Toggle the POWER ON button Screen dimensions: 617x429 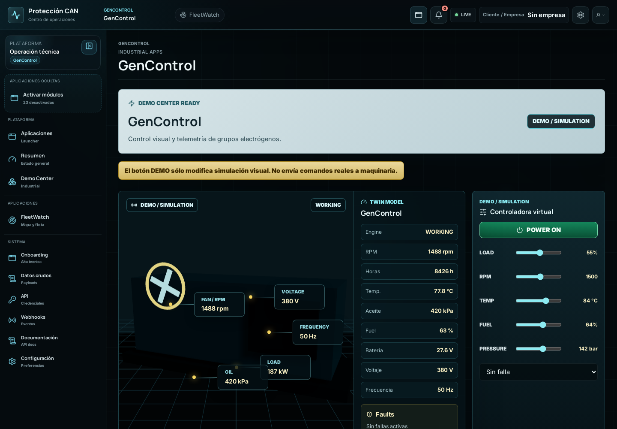539,230
